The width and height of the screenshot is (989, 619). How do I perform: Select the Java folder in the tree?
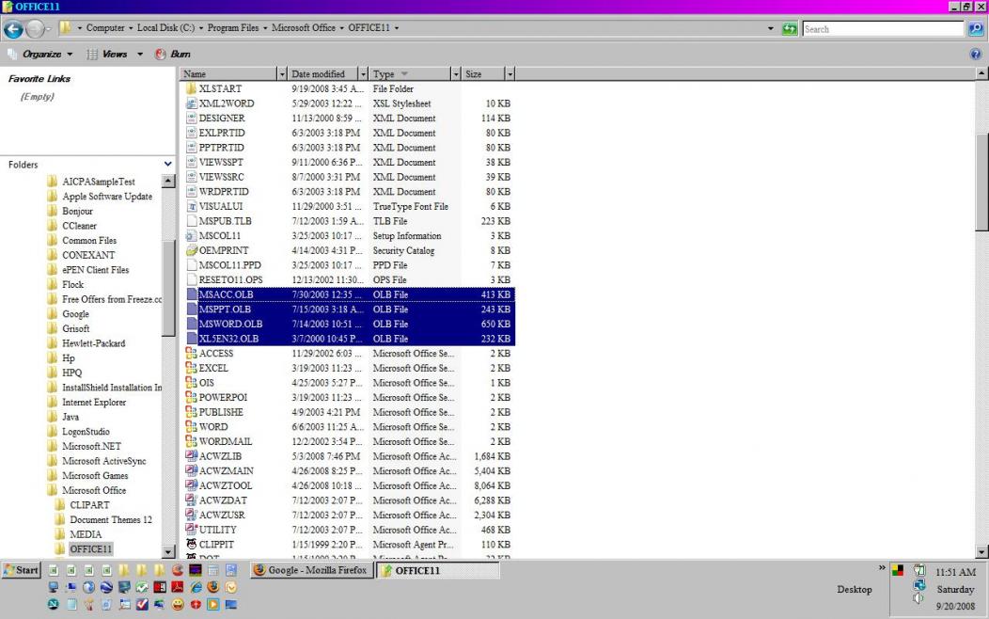71,417
